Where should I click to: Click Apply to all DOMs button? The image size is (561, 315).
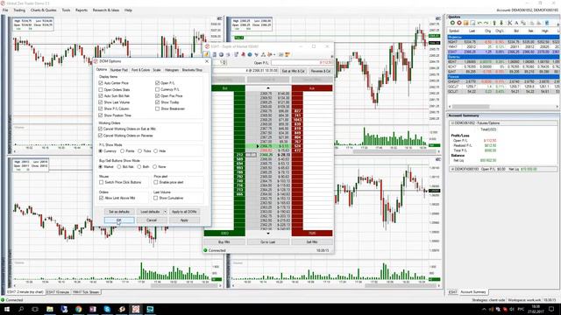pyautogui.click(x=184, y=212)
